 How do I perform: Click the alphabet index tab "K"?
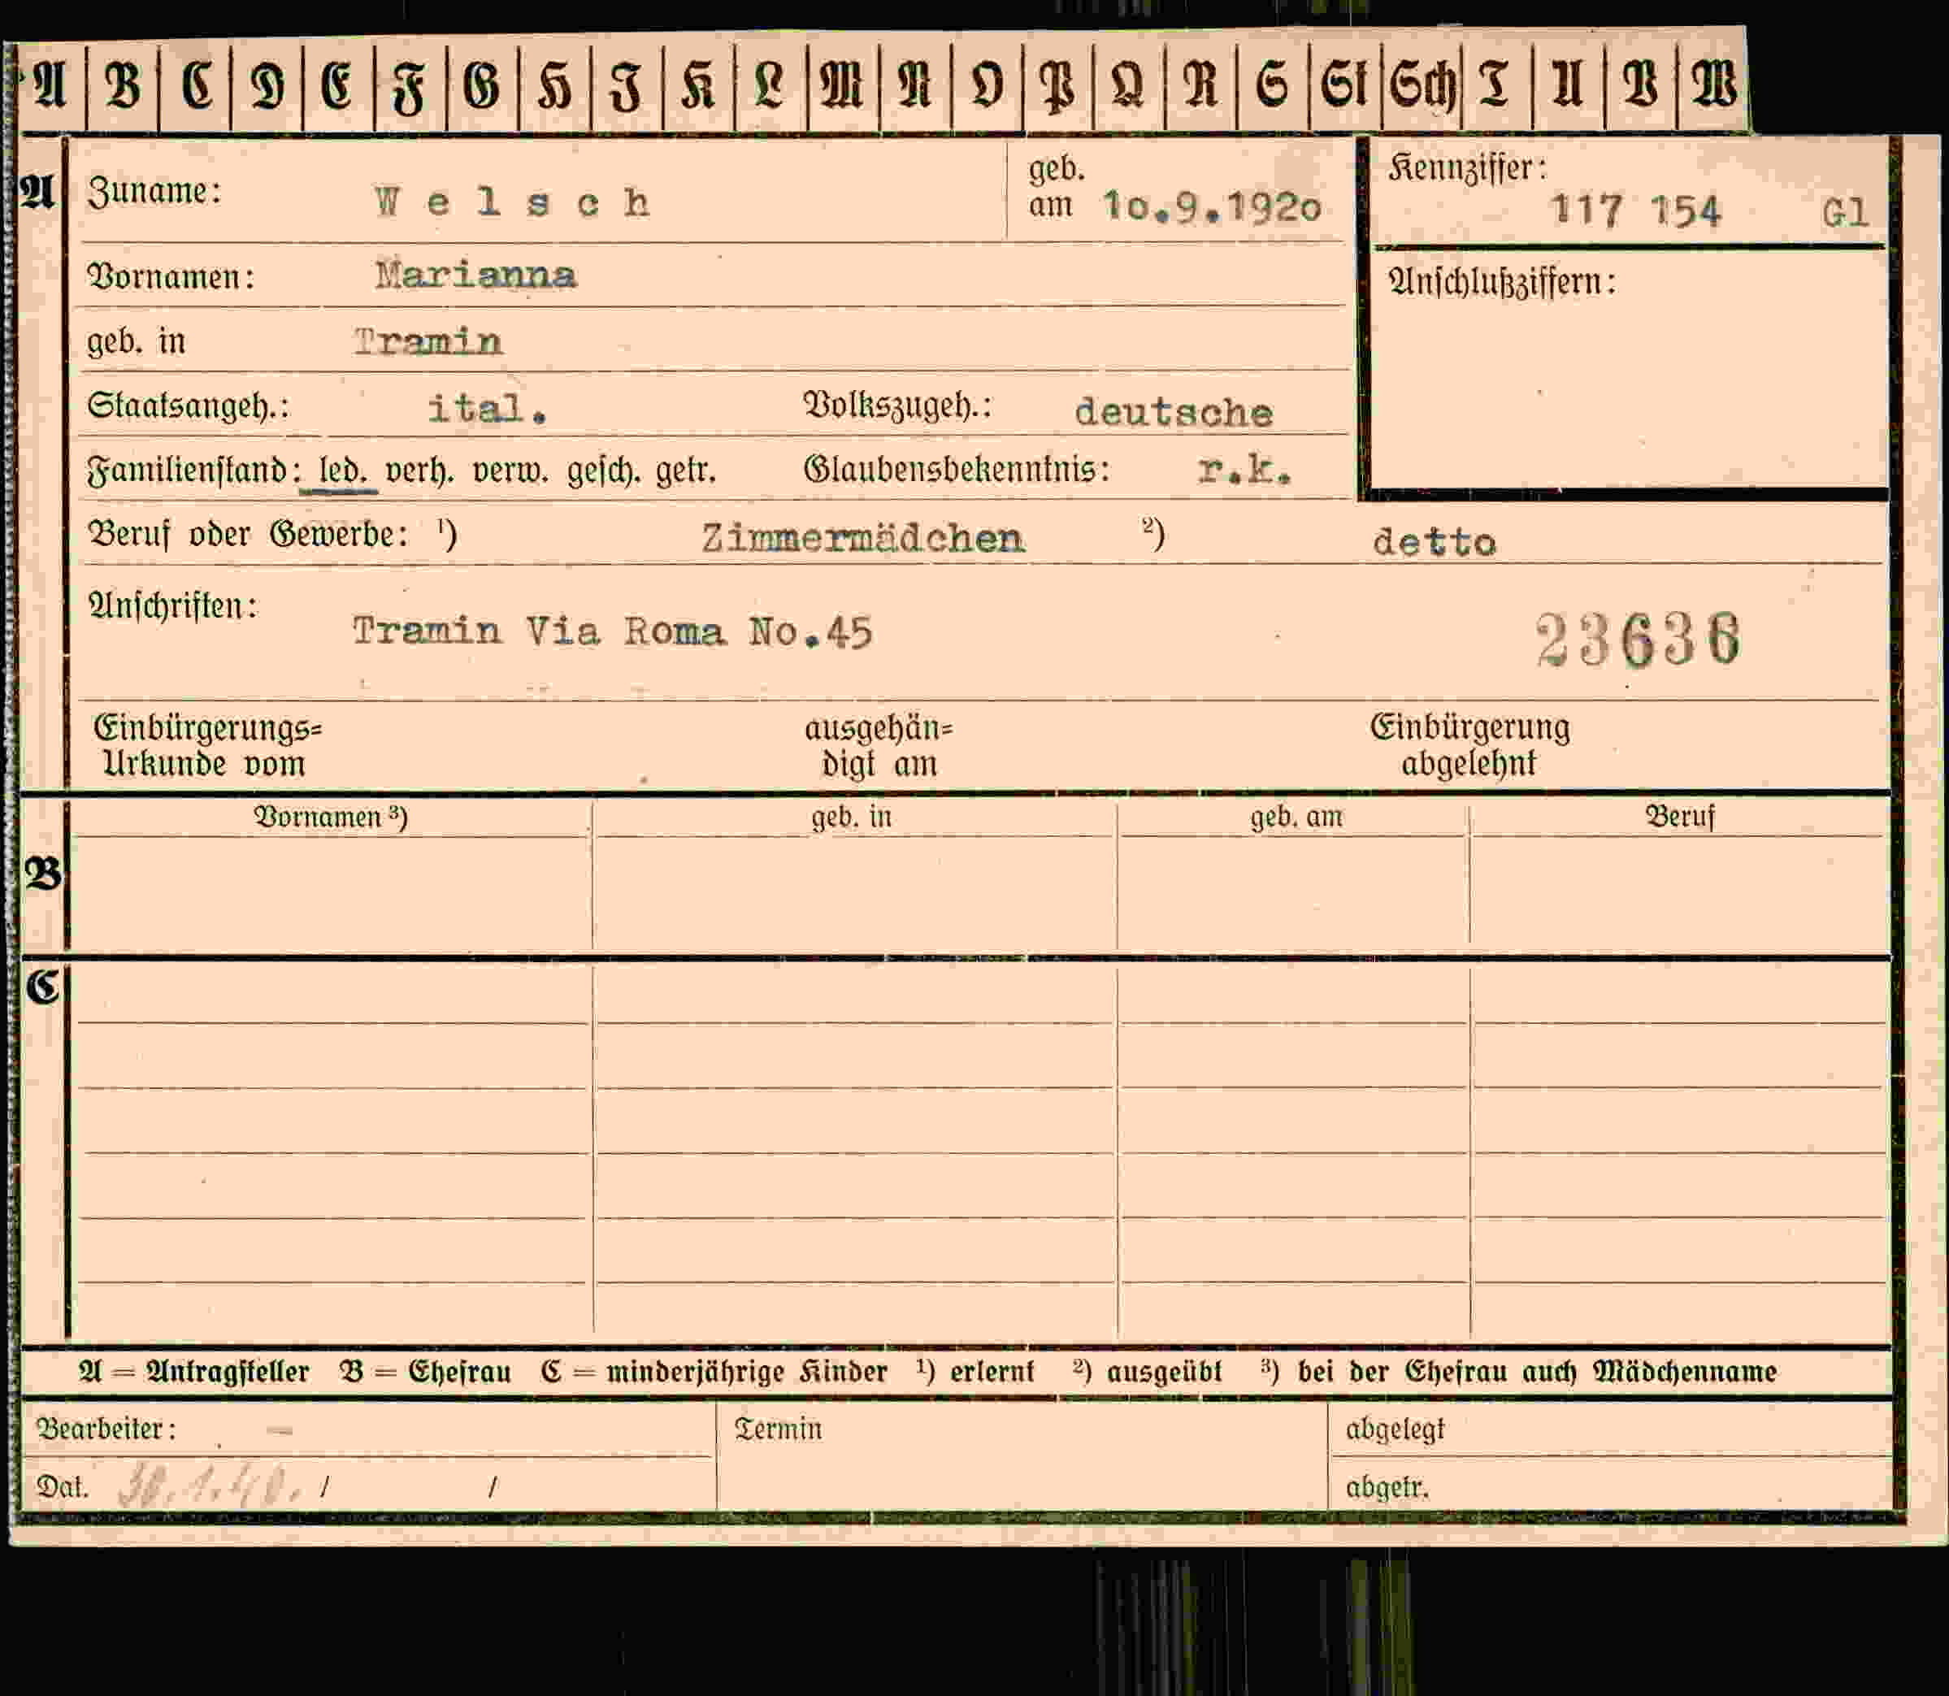699,85
